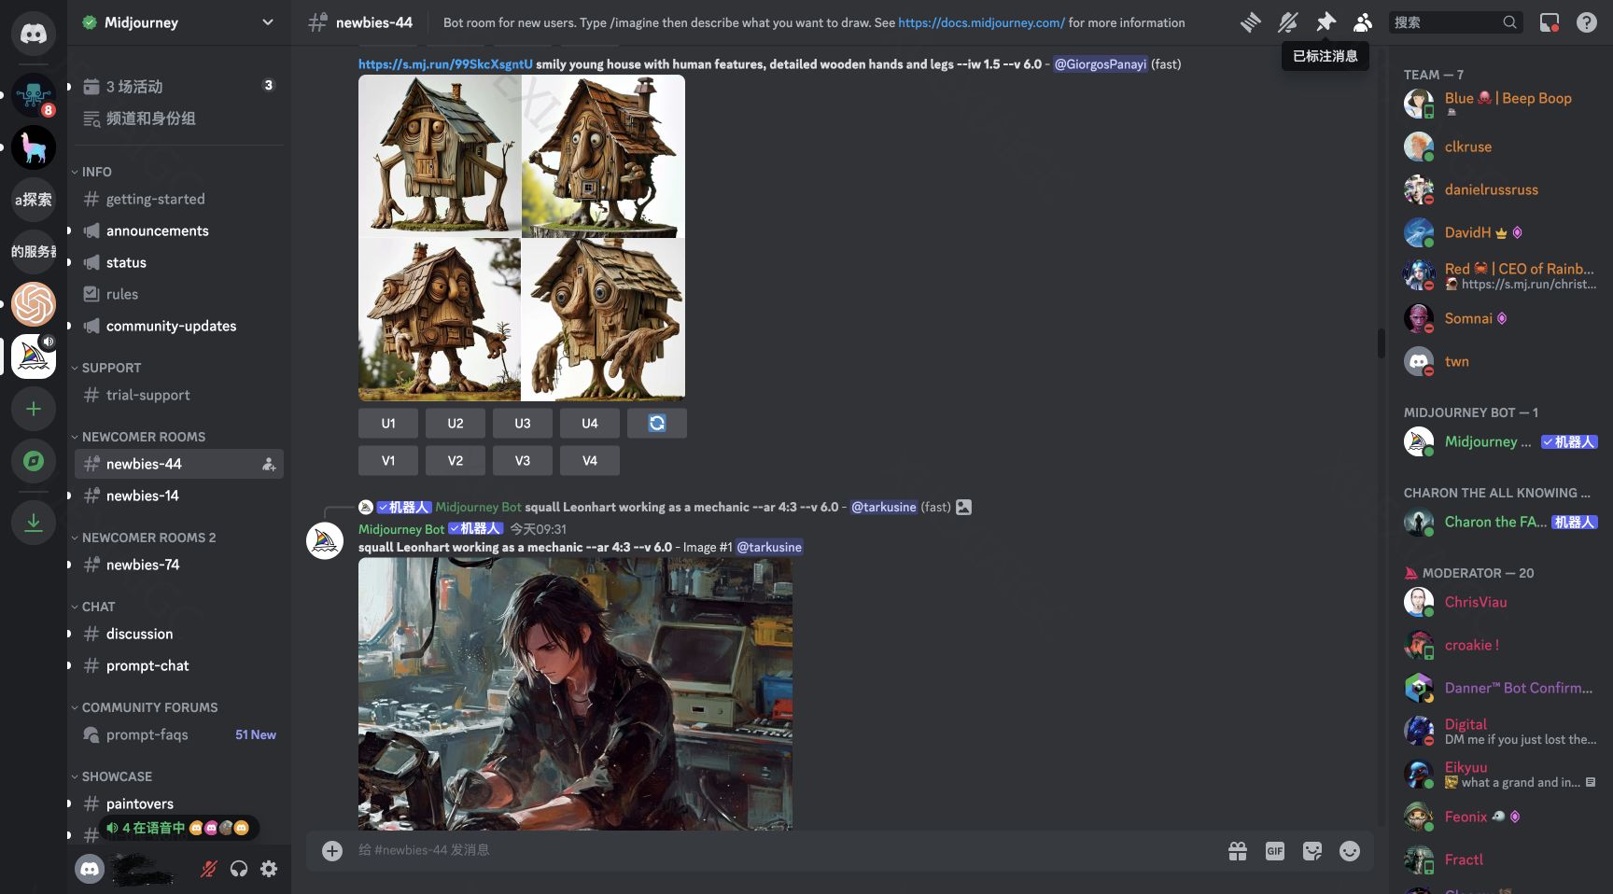Collapse the SUPPORT category
Viewport: 1613px width, 894px height.
[x=105, y=368]
